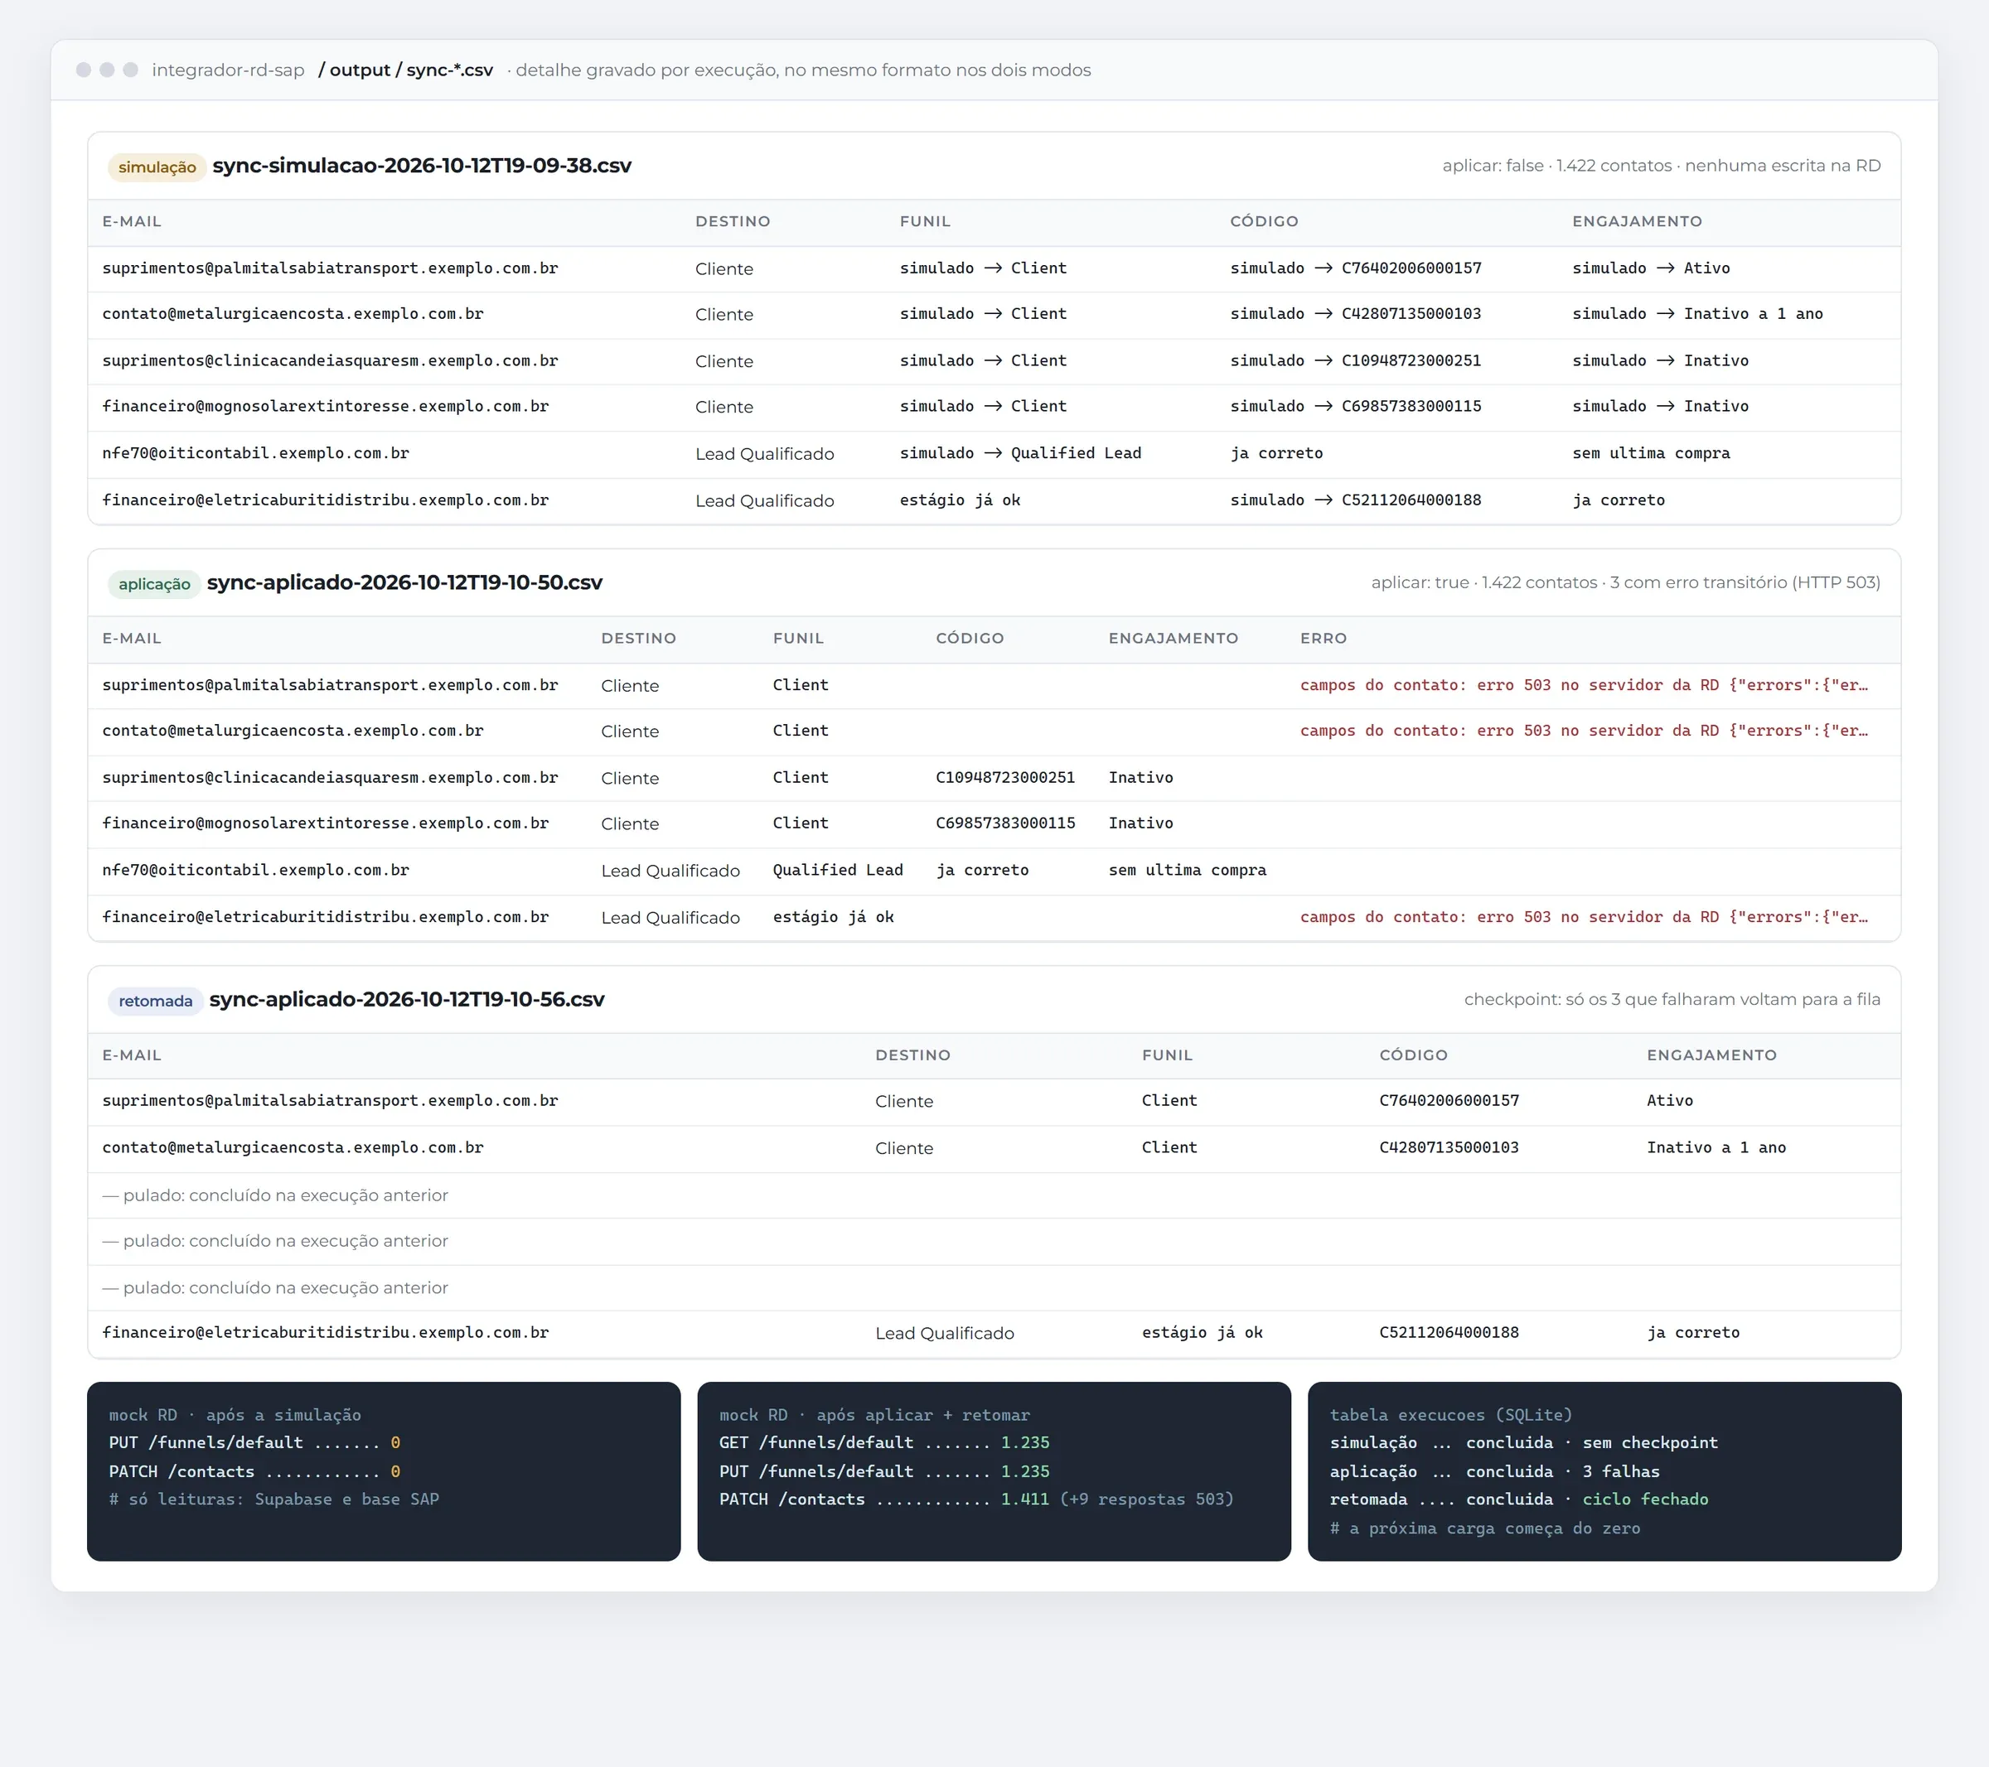Click the DESTINO header in the retomada table
The image size is (1989, 1767).
pos(912,1055)
